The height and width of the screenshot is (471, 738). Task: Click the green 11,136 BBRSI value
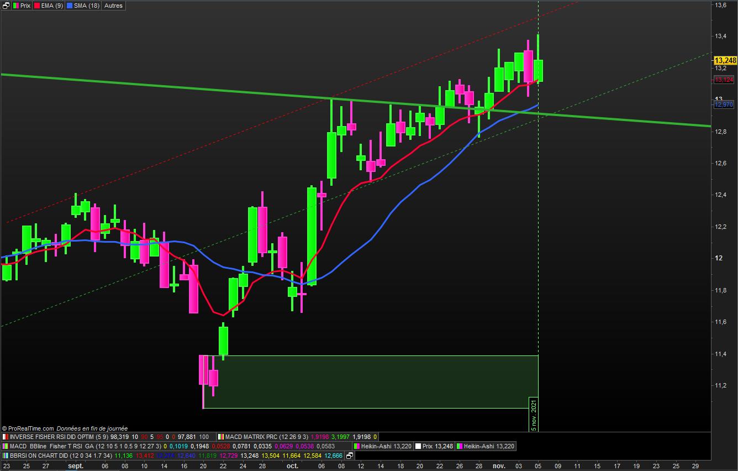point(123,456)
